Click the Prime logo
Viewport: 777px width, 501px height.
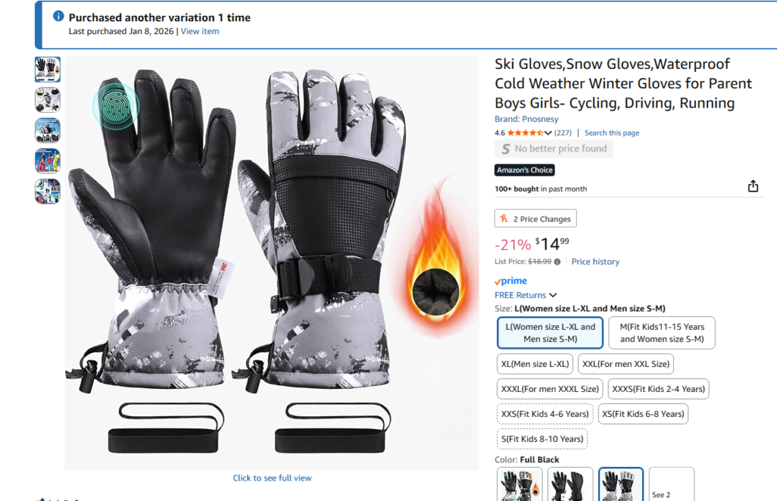511,280
